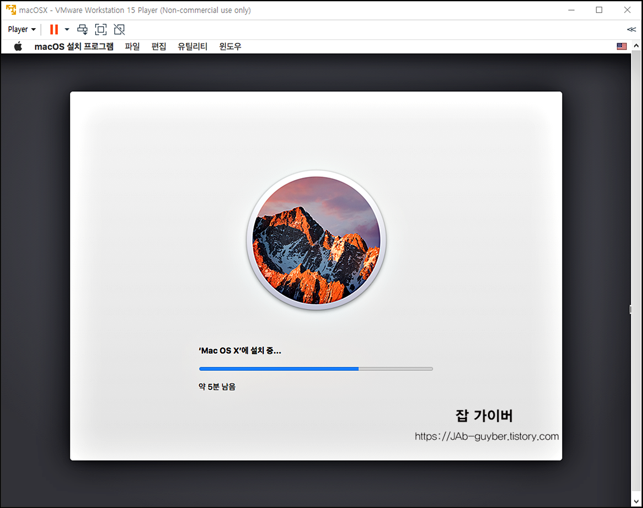Click the scroll down arrow

click(x=636, y=501)
